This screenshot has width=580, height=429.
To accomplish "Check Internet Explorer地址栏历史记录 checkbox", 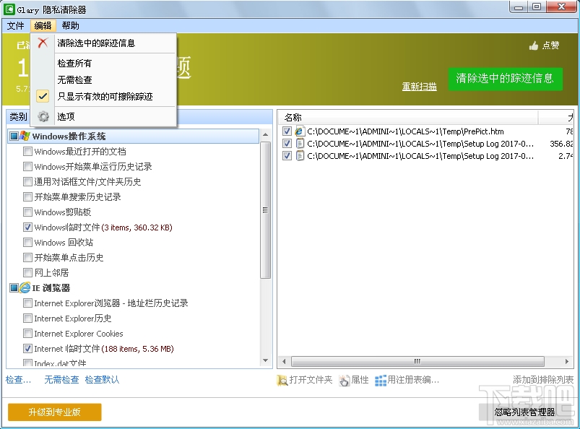I will click(27, 303).
